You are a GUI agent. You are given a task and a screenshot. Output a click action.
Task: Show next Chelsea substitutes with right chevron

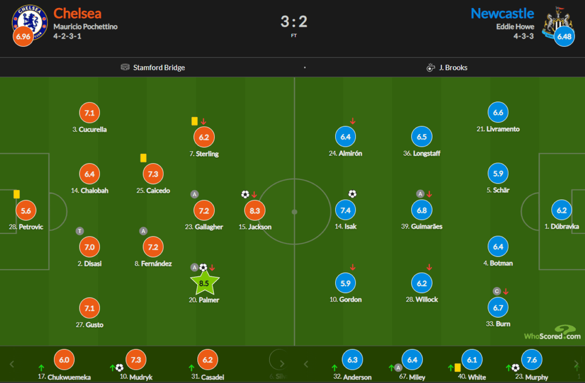tap(282, 364)
